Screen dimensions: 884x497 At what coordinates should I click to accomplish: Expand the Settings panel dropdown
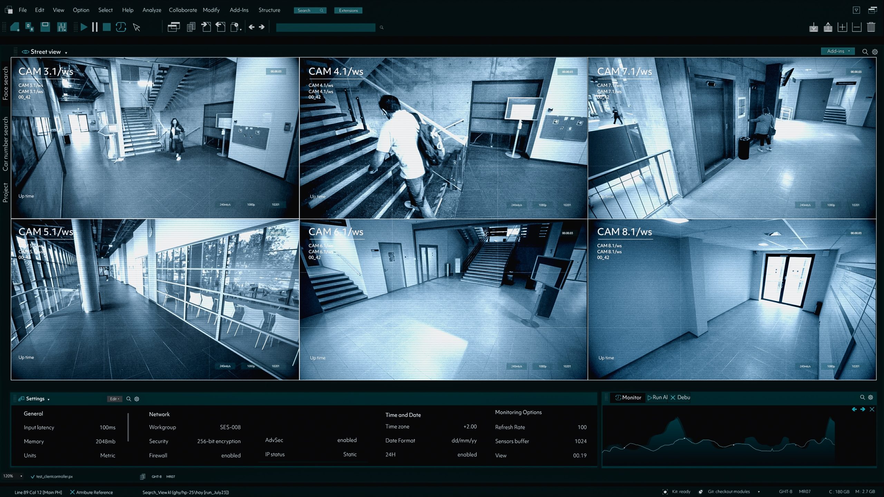49,399
